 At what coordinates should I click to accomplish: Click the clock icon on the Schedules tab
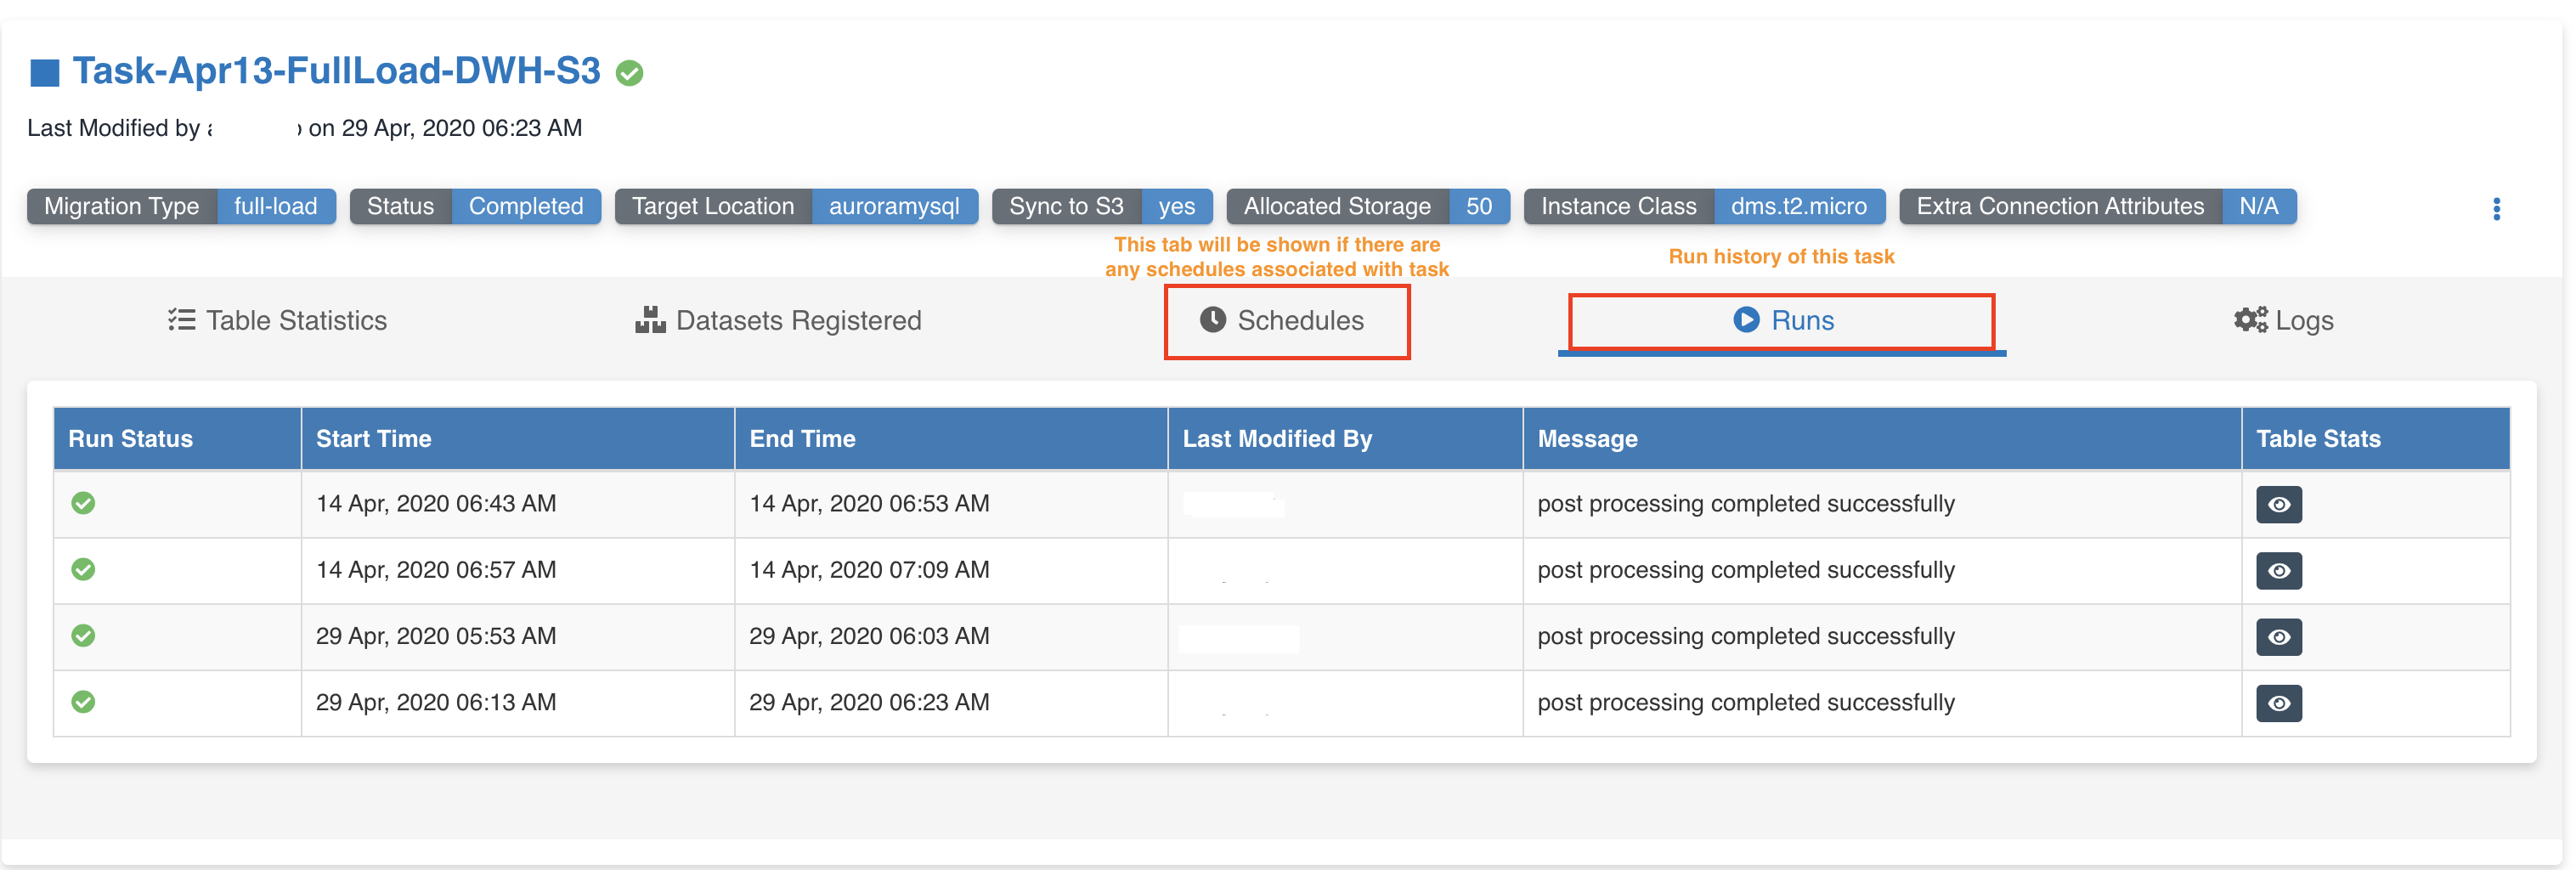1212,320
